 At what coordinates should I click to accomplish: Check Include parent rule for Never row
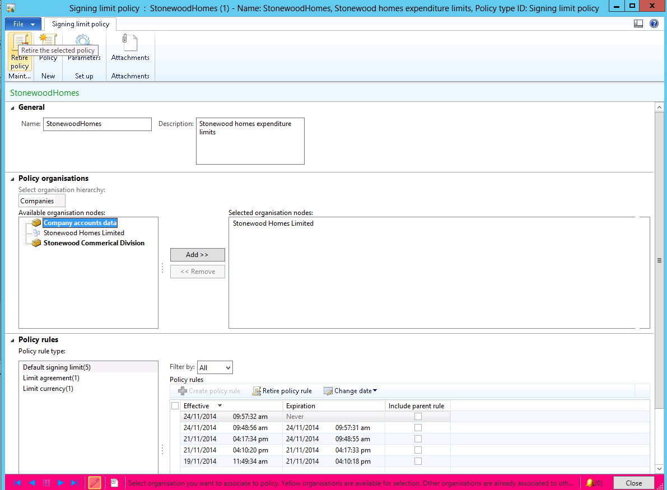(x=418, y=417)
